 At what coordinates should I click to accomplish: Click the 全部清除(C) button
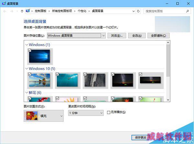tap(158, 36)
